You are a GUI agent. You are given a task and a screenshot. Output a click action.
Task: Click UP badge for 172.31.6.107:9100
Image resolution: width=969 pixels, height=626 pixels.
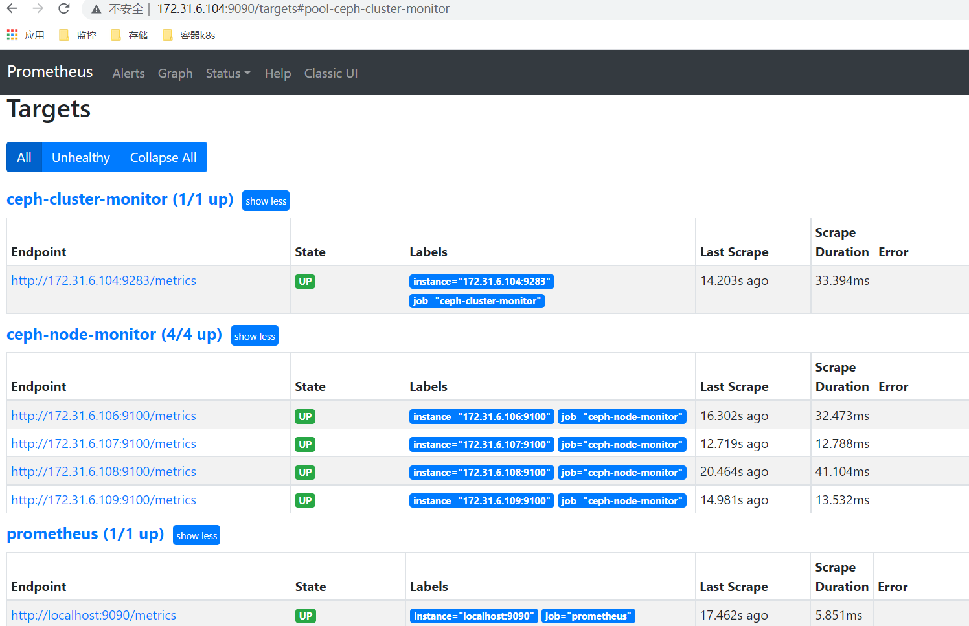pyautogui.click(x=305, y=445)
